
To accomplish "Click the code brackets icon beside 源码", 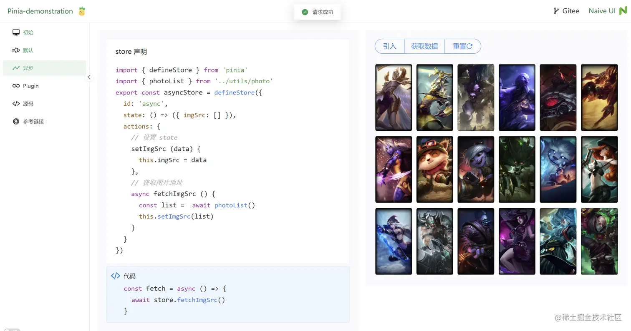I will 16,104.
